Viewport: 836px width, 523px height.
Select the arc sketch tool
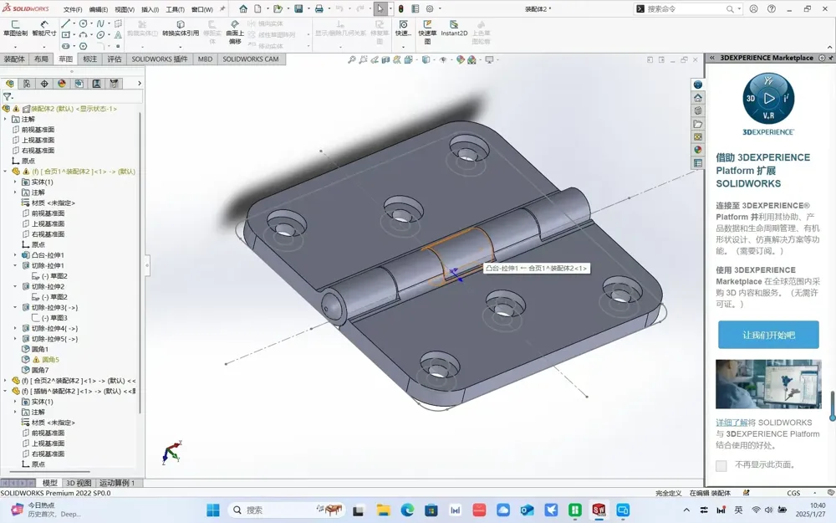coord(83,34)
